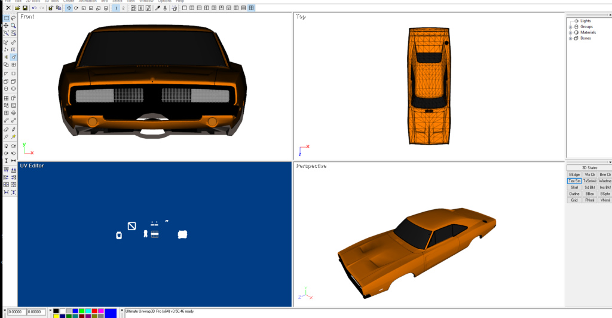Select the Move tool in top toolbar

click(69, 8)
